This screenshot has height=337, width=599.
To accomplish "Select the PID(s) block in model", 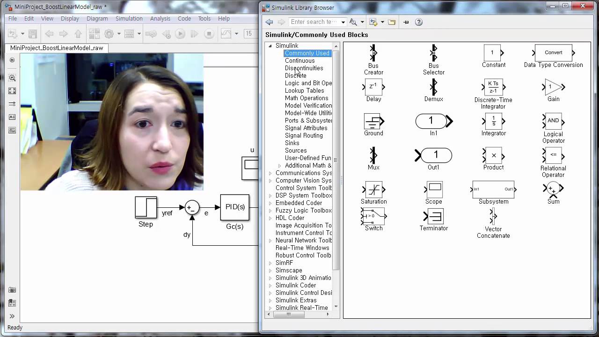I will (x=235, y=207).
